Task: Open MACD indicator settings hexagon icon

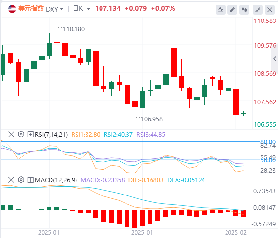Action: (21, 180)
